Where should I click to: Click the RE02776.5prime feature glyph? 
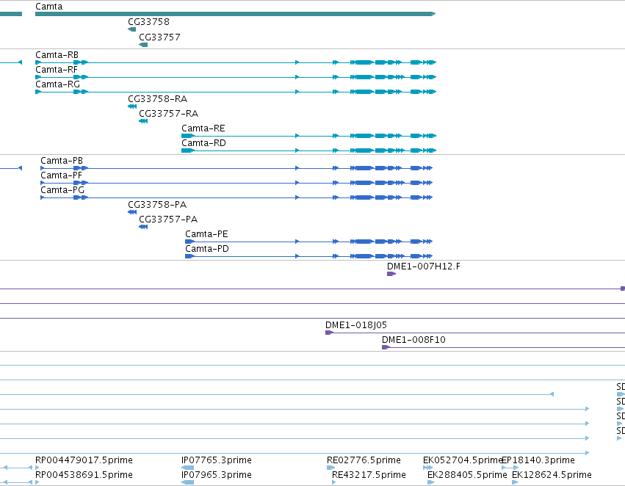(330, 468)
